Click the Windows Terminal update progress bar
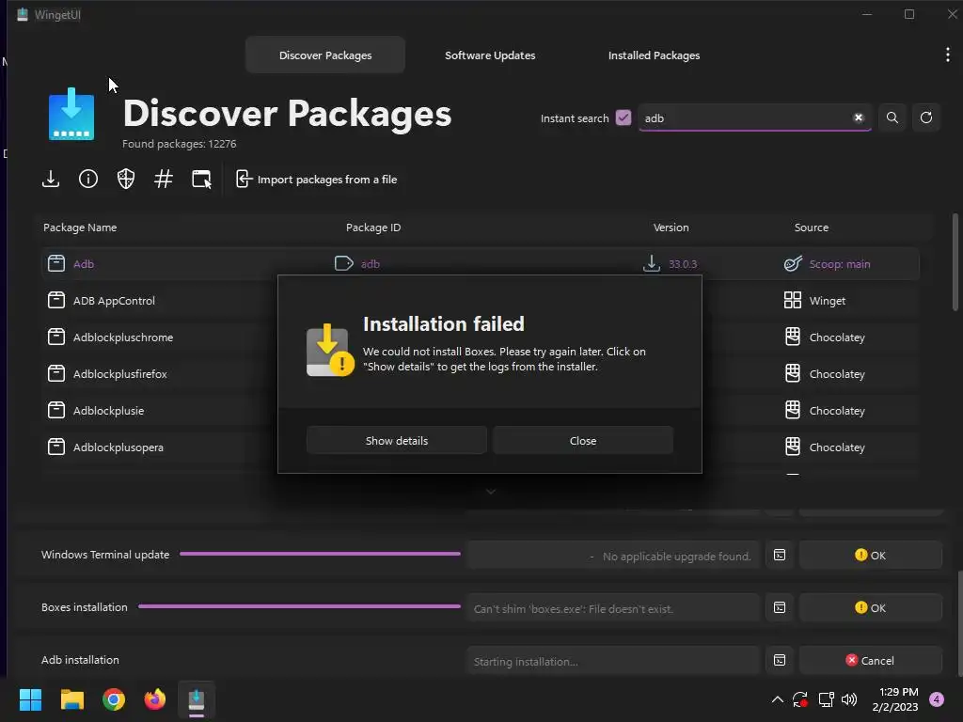The width and height of the screenshot is (963, 722). (320, 554)
